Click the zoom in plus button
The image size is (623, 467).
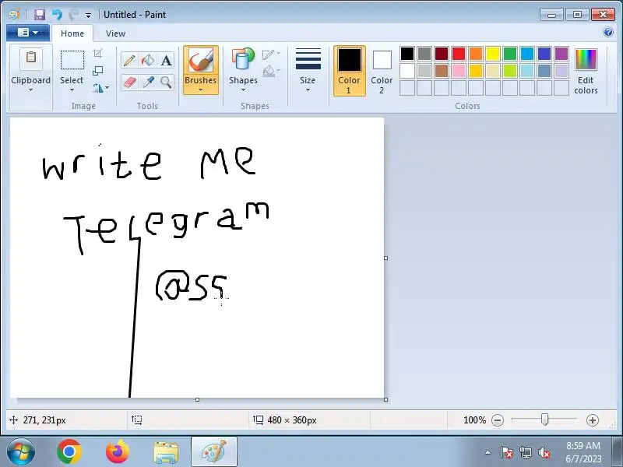[x=593, y=420]
